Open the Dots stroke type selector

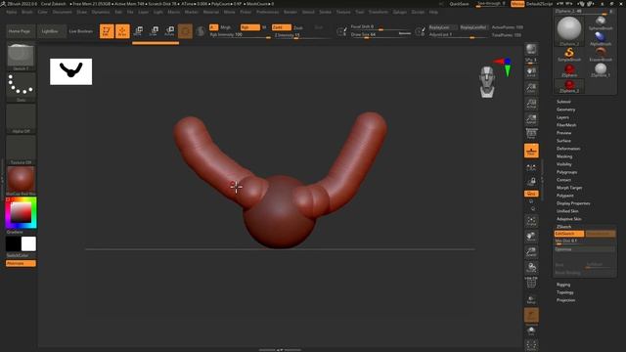pos(21,87)
